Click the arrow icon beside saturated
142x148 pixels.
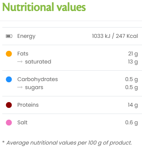pos(20,62)
